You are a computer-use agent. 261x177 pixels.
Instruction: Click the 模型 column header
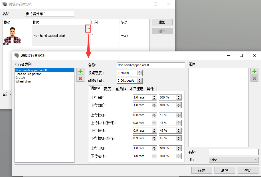[17, 22]
